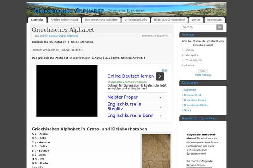
Task: Click the Griechisches Alphabet post title
Action: click(63, 29)
